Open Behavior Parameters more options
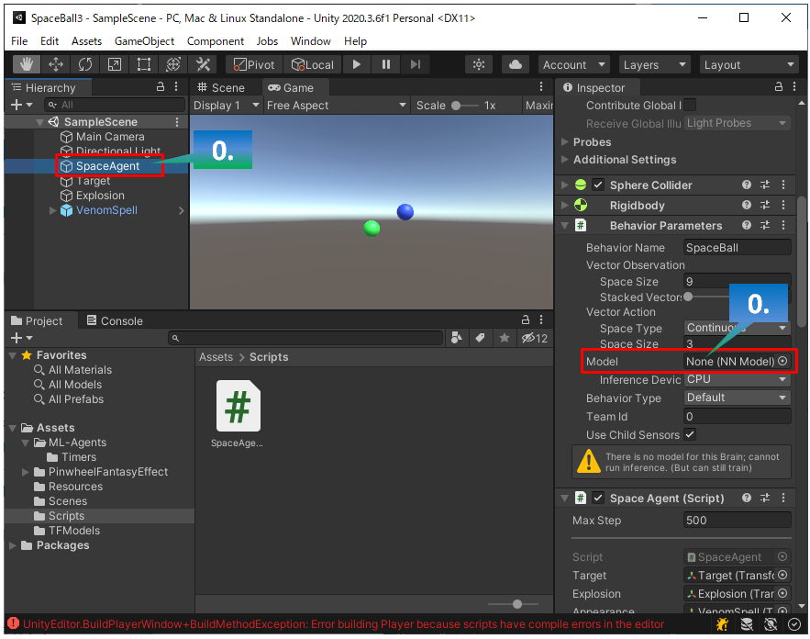 pos(783,226)
